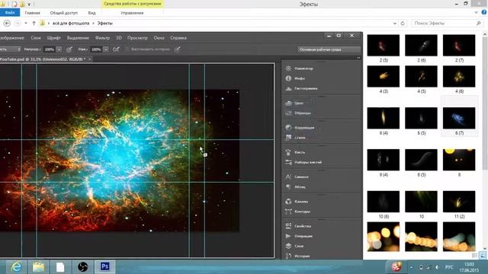Screen dimensions: 488x274
Task: Open Общий доступ ribbon tab
Action: pos(64,13)
